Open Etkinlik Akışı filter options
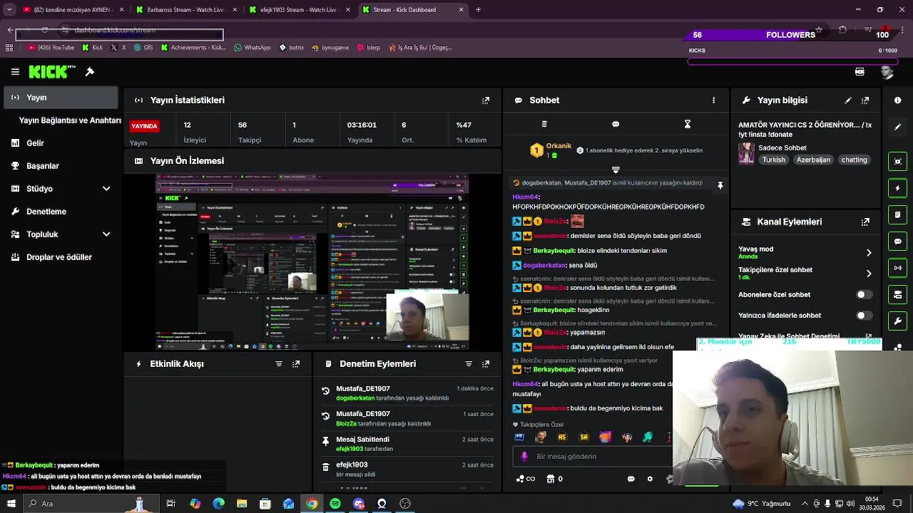Screen dimensions: 913x513 tap(279, 364)
